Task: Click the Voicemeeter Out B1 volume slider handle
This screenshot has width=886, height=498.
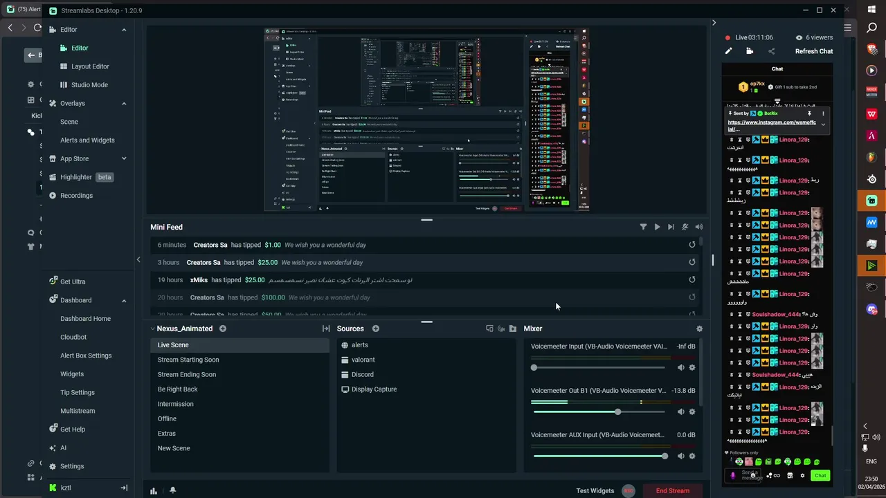Action: coord(617,412)
